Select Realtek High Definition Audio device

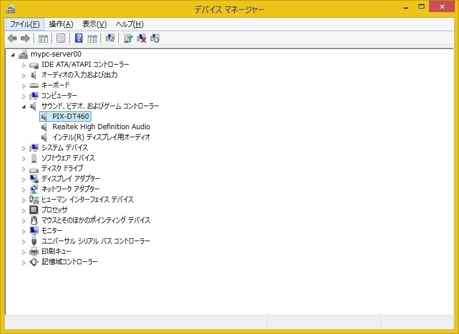point(101,127)
